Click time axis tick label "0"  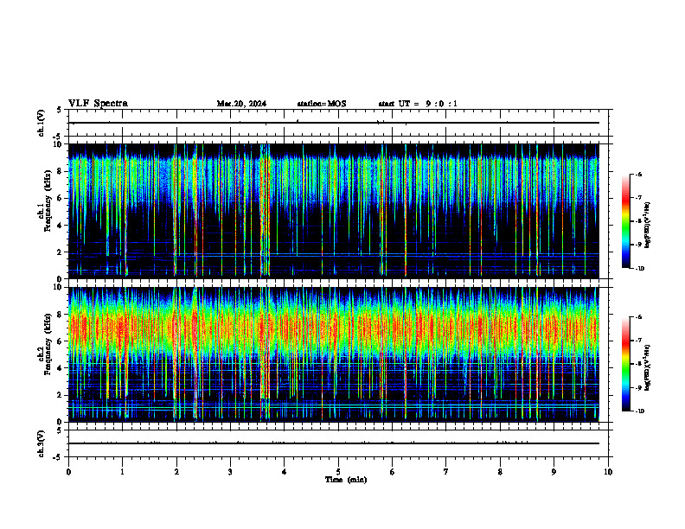(68, 472)
